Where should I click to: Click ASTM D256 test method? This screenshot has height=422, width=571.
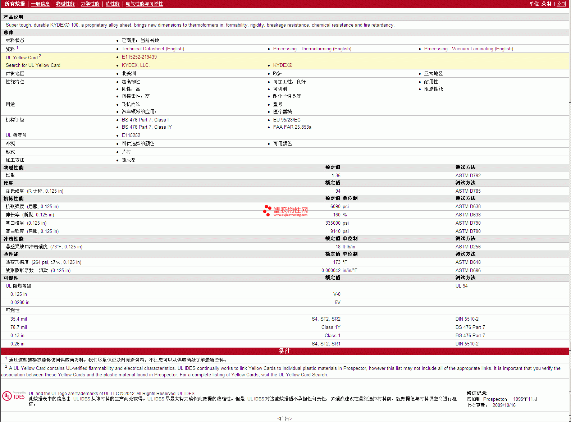468,247
